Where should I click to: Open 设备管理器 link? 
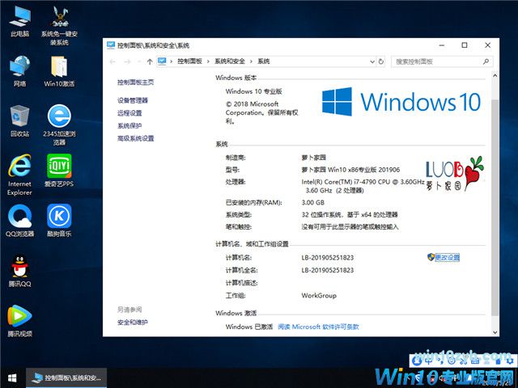coord(133,100)
